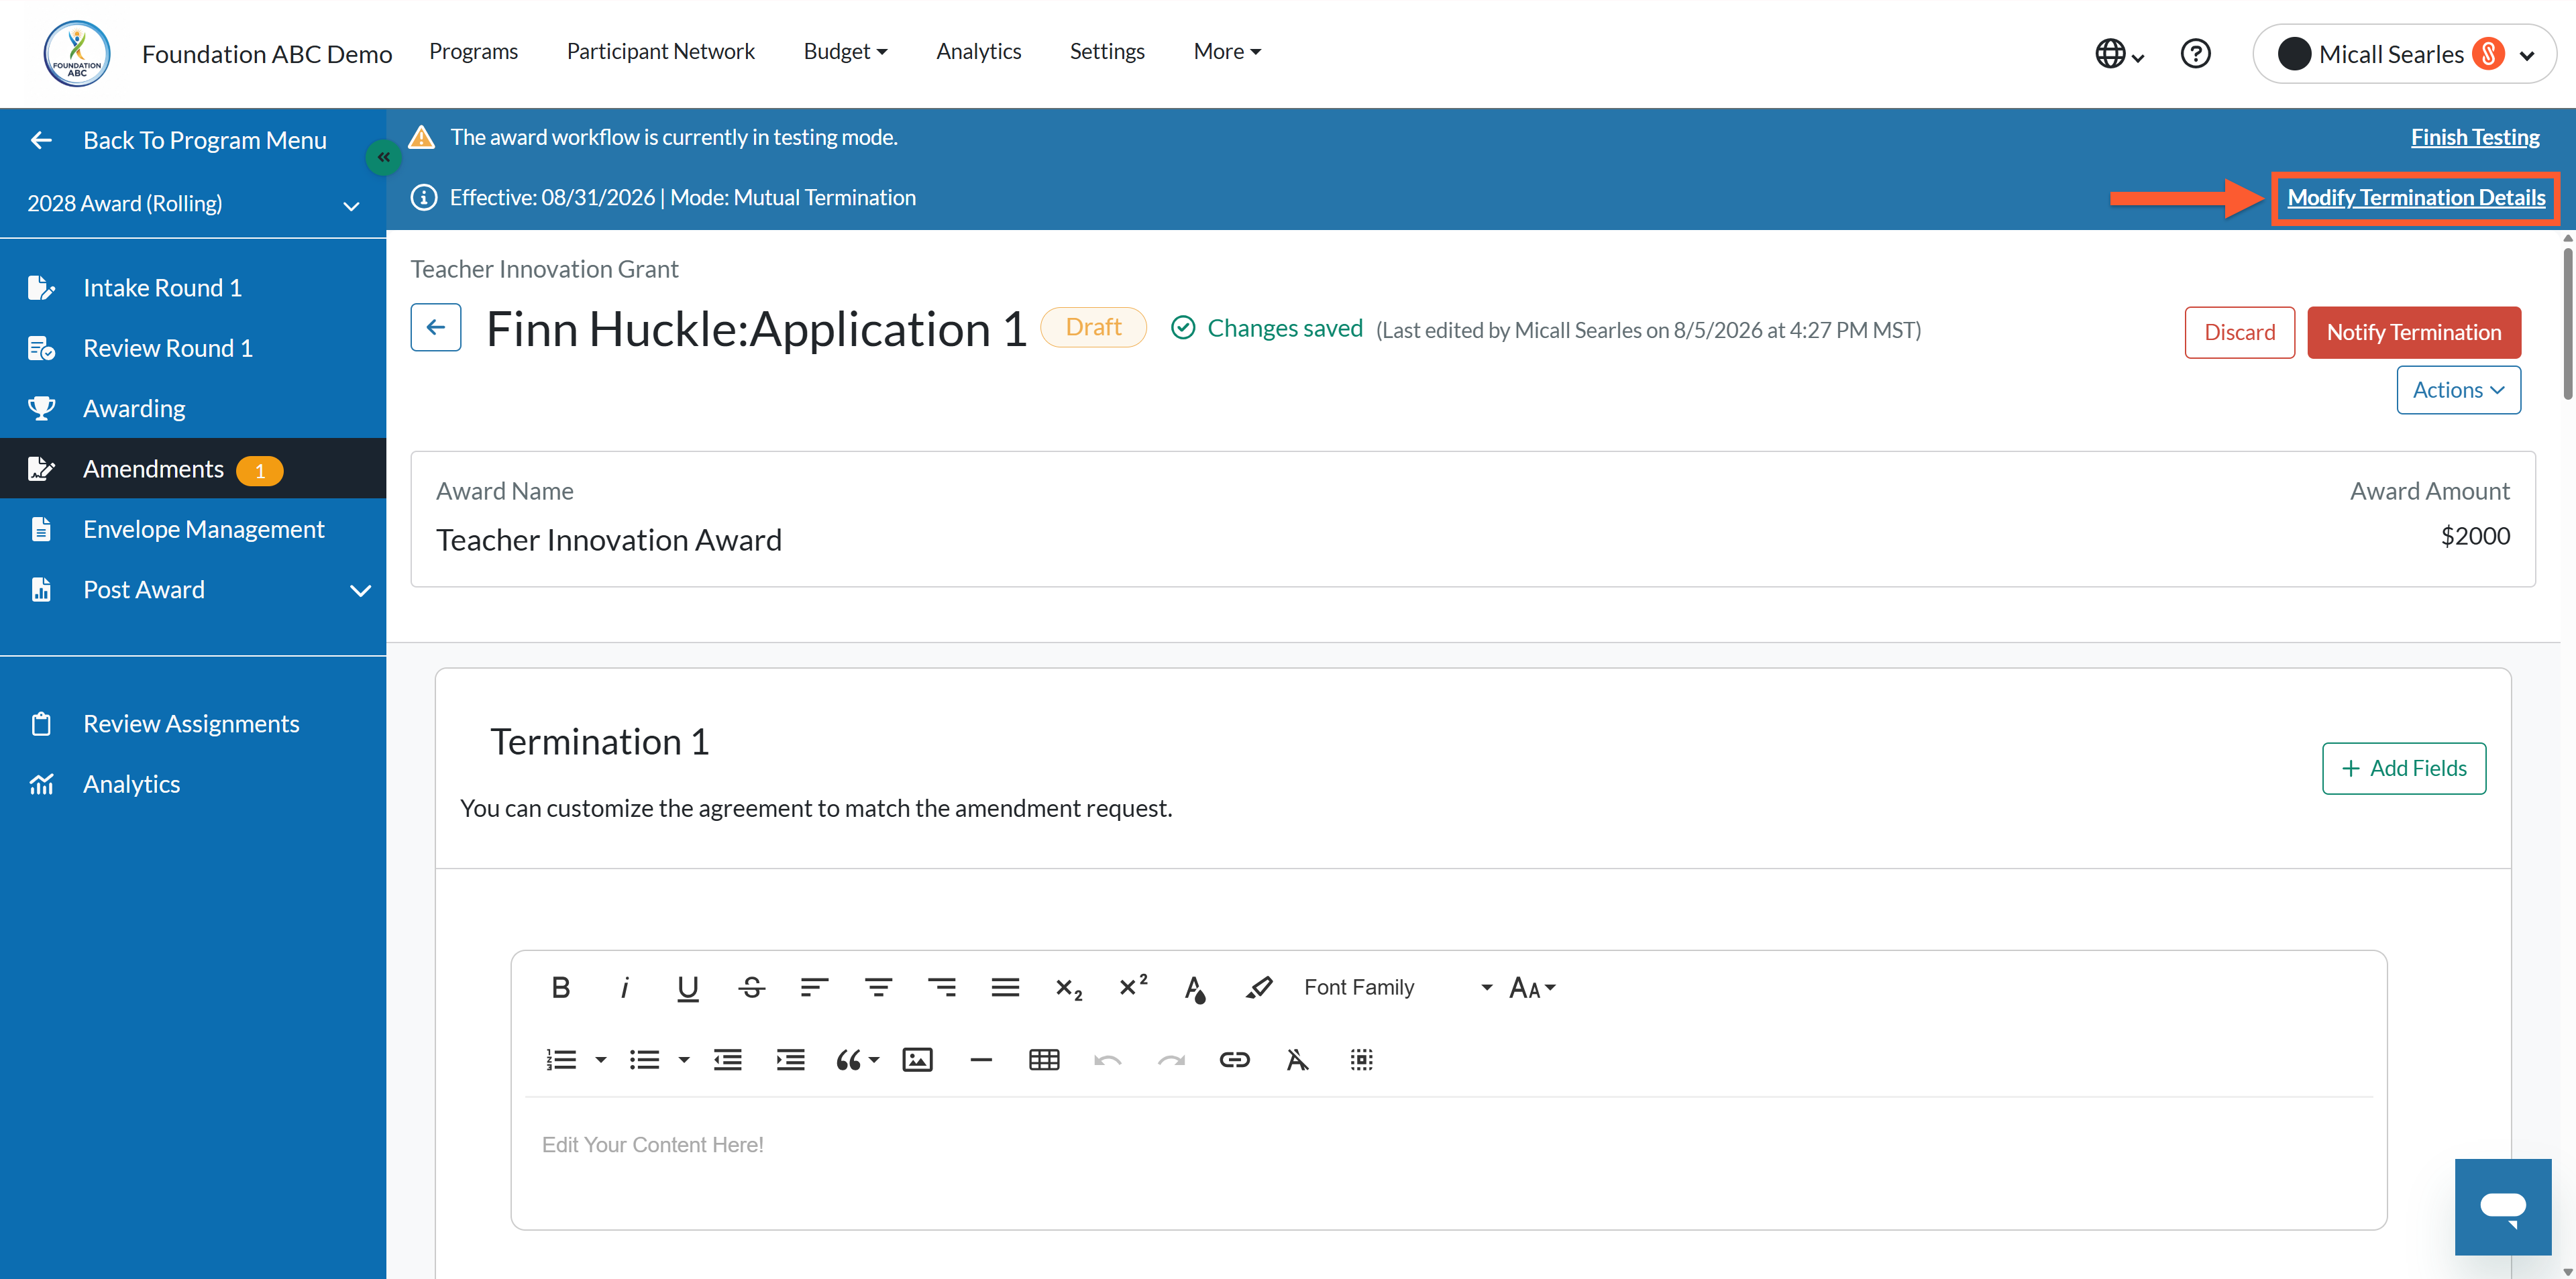The image size is (2576, 1279).
Task: Open Envelope Management in sidebar
Action: (193, 529)
